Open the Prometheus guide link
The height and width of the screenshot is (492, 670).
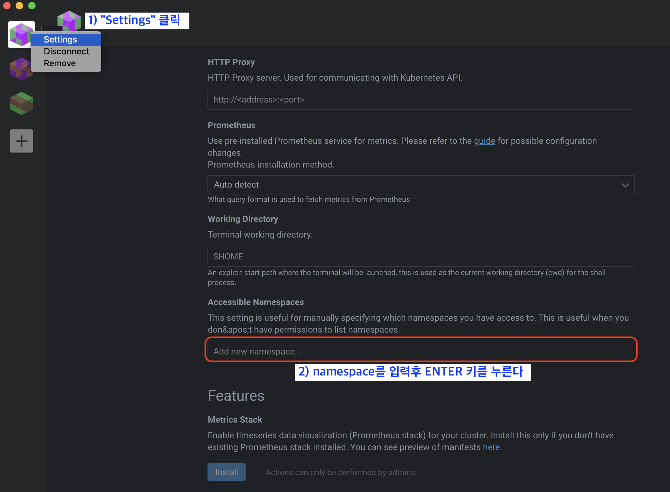(x=484, y=141)
